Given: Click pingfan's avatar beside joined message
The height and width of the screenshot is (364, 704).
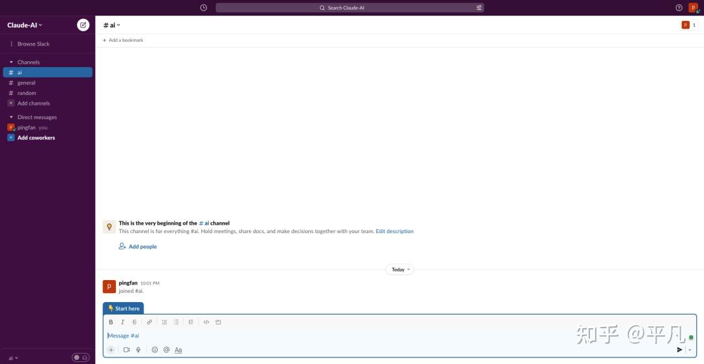Looking at the screenshot, I should point(110,287).
